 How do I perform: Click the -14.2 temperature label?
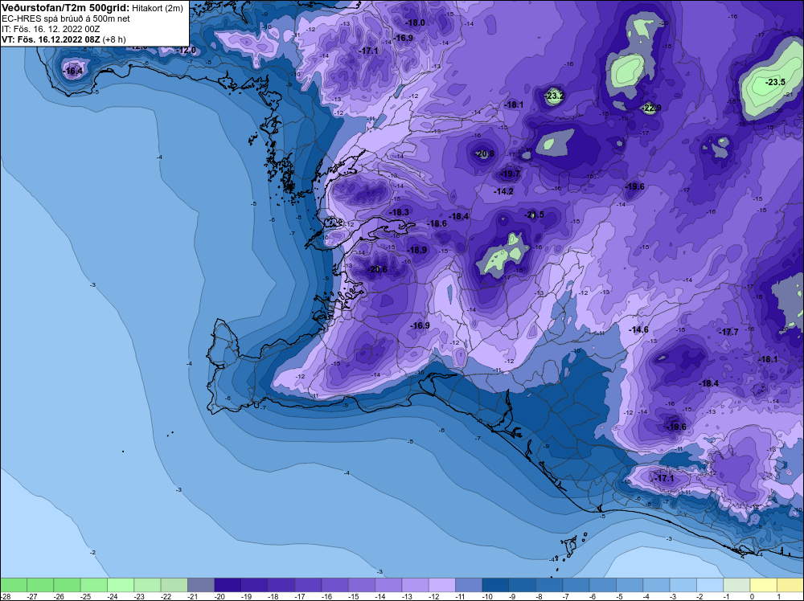[x=503, y=191]
